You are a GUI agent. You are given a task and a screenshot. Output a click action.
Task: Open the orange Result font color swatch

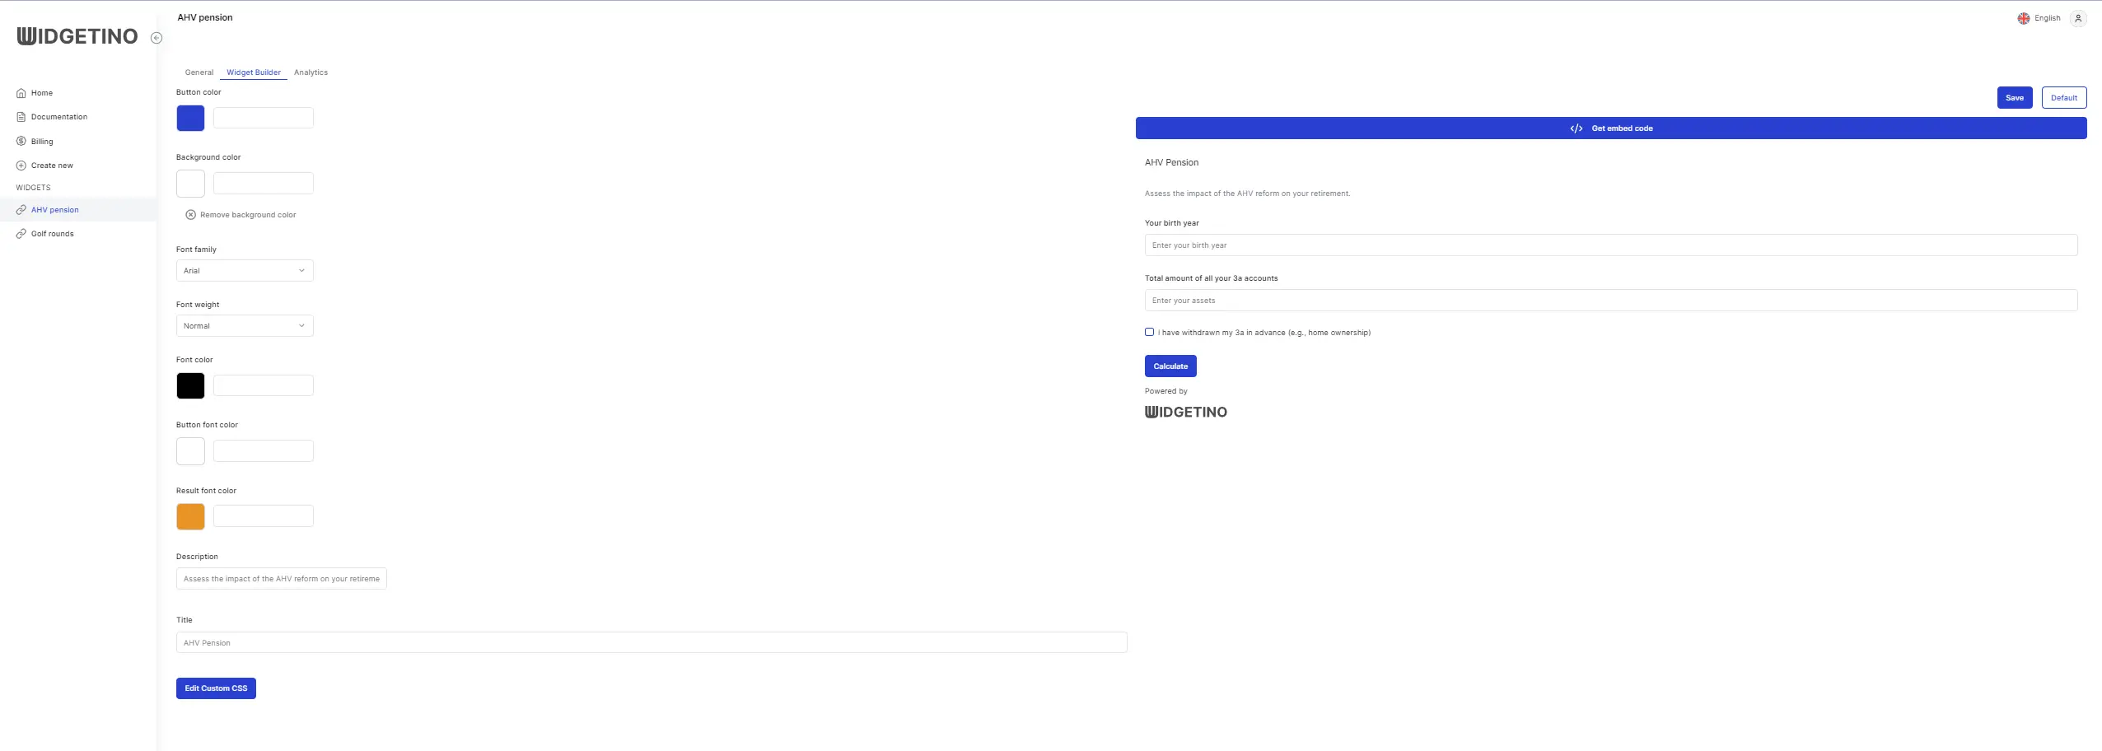(190, 516)
